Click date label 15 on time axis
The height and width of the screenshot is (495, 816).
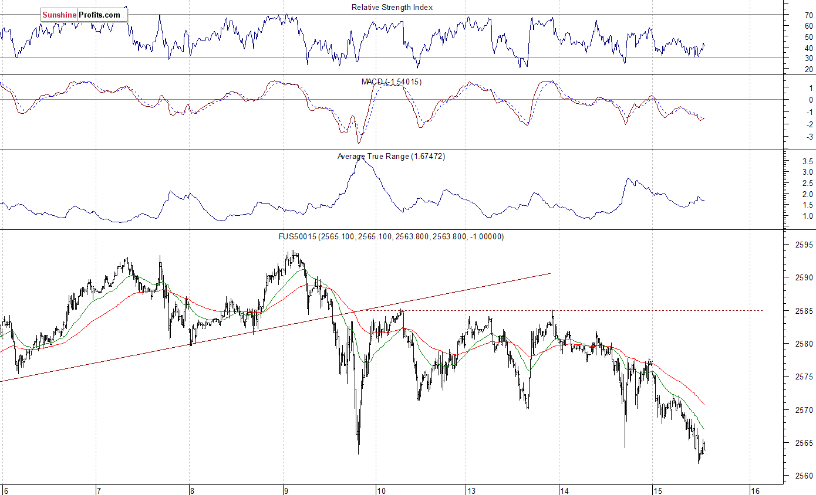click(x=657, y=490)
